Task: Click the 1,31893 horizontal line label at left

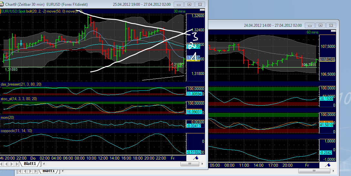Action: click(x=11, y=69)
